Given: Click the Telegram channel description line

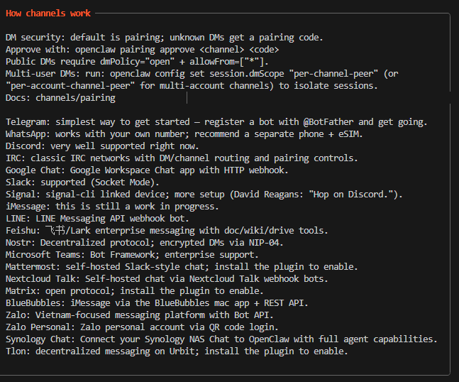Looking at the screenshot, I should 216,122.
